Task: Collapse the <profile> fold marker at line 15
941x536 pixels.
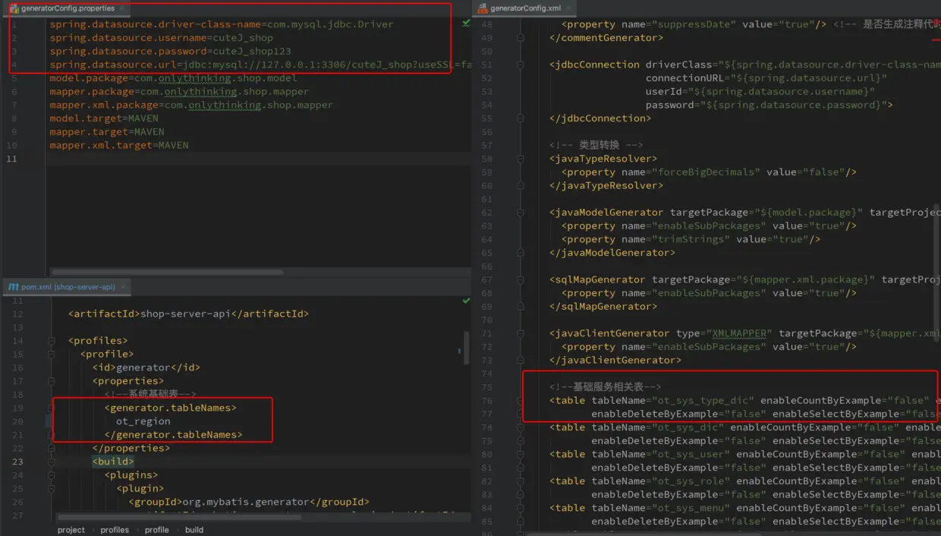Action: [51, 355]
